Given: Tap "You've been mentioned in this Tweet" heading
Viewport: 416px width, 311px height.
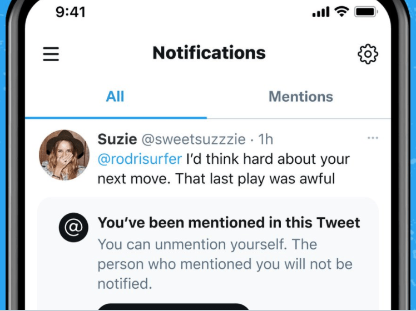Looking at the screenshot, I should click(229, 222).
